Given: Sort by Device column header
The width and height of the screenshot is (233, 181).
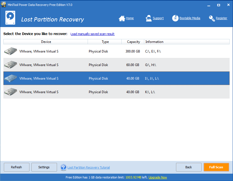Looking at the screenshot, I should [x=46, y=42].
